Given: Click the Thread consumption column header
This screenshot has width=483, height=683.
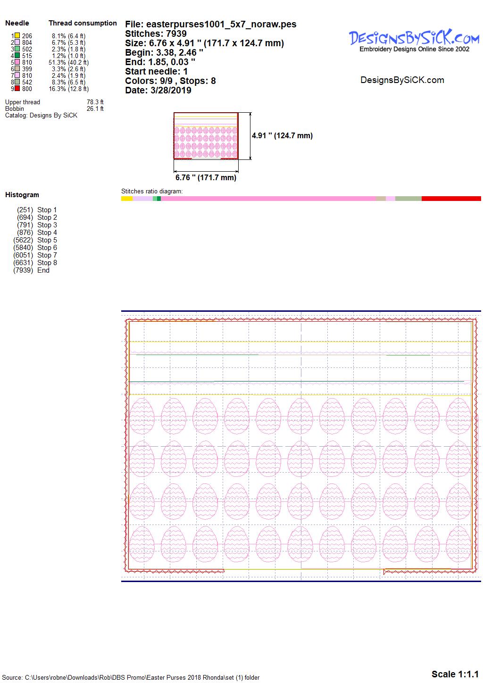Looking at the screenshot, I should (83, 23).
